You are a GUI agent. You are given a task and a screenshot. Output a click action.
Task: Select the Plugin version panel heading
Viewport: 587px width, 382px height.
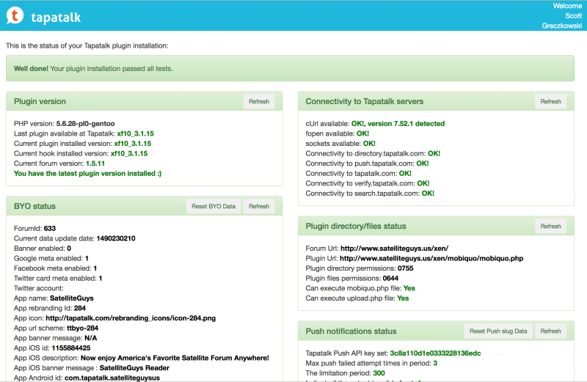[40, 101]
